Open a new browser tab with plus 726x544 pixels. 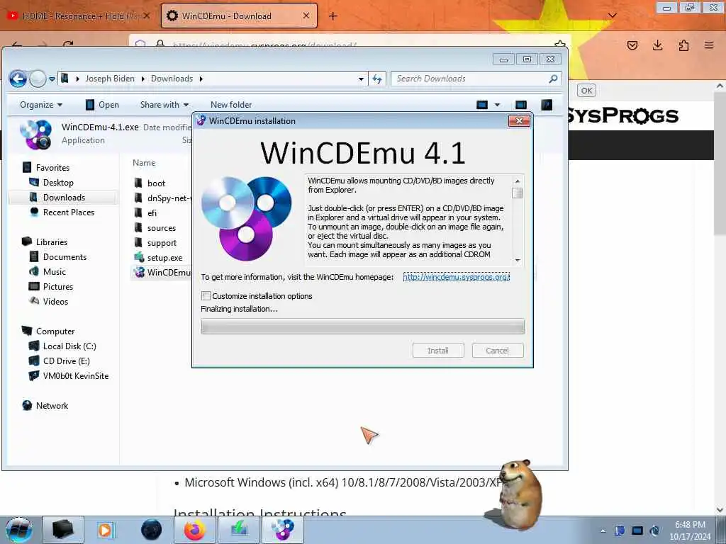333,16
